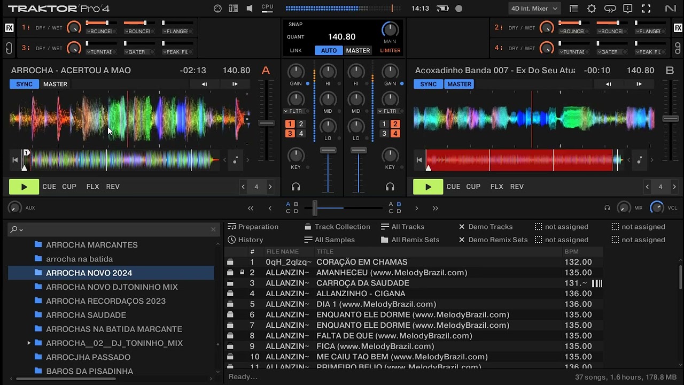Viewport: 684px width, 385px height.
Task: Open the note key panel on Deck B
Action: (639, 160)
